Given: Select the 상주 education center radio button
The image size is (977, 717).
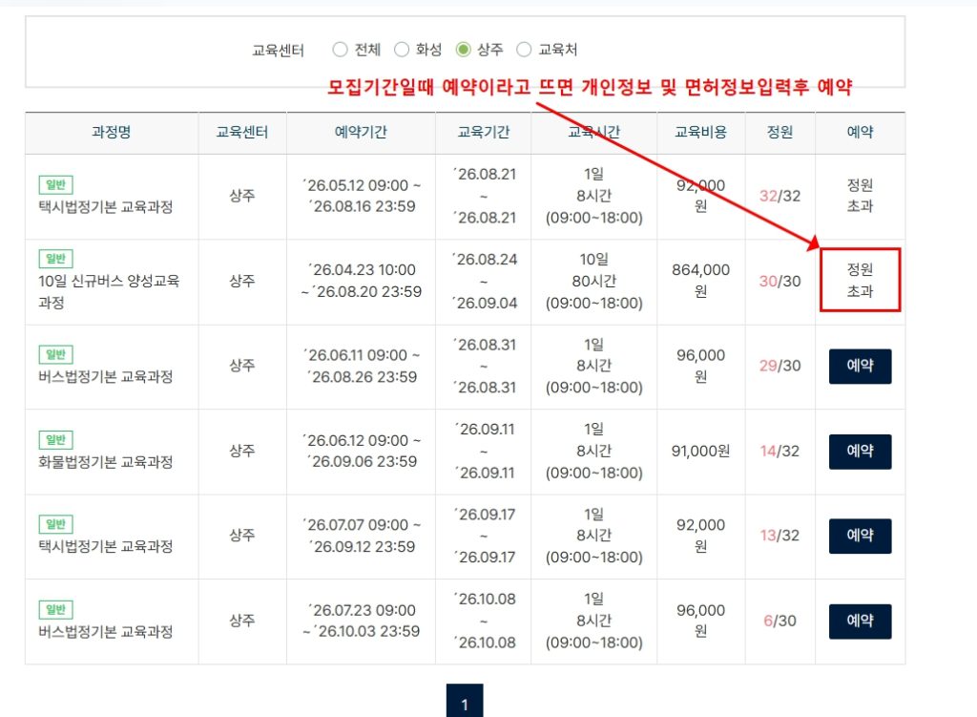Looking at the screenshot, I should coord(463,50).
